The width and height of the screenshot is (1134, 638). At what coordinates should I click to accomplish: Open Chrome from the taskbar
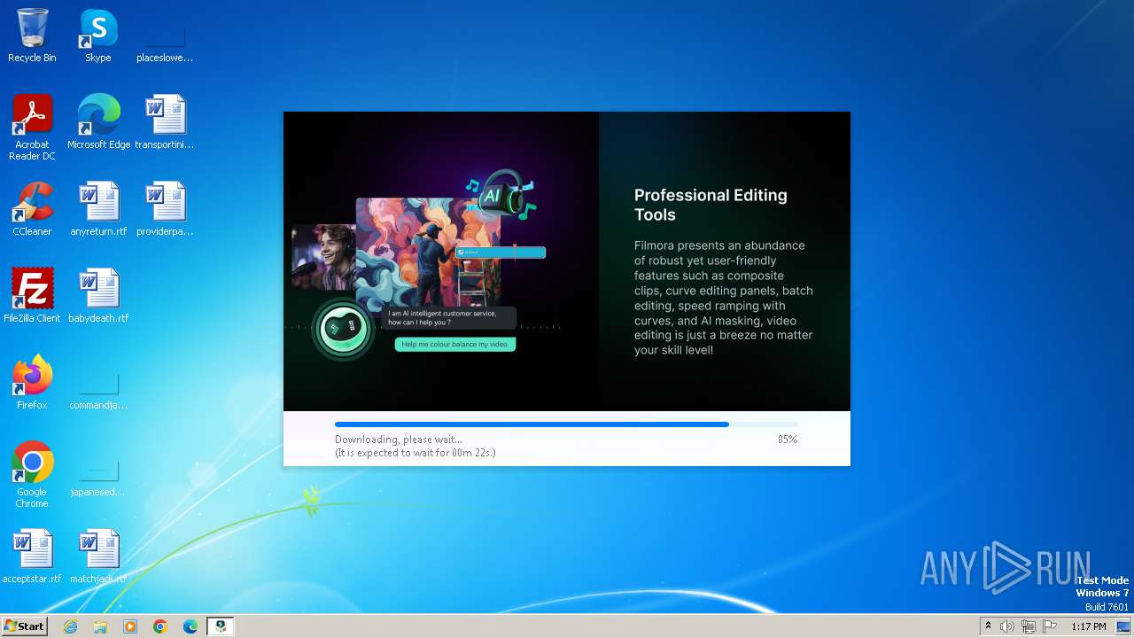click(160, 626)
